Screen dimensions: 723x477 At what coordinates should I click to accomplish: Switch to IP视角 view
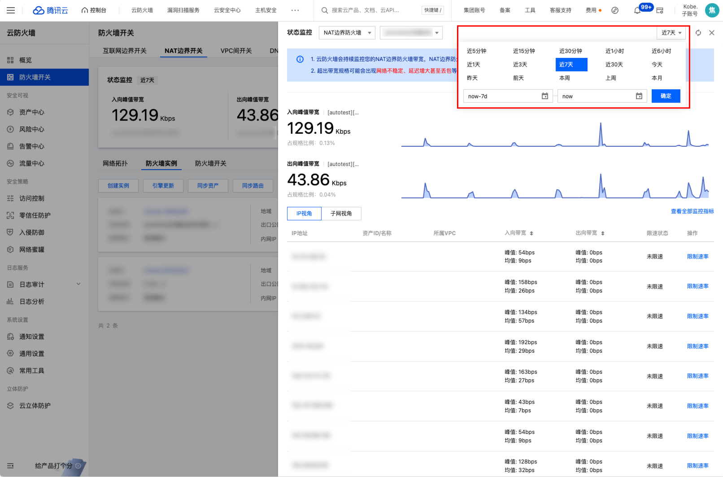304,214
